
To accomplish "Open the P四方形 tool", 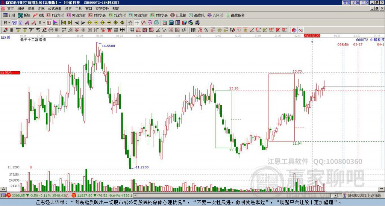I will (55, 15).
